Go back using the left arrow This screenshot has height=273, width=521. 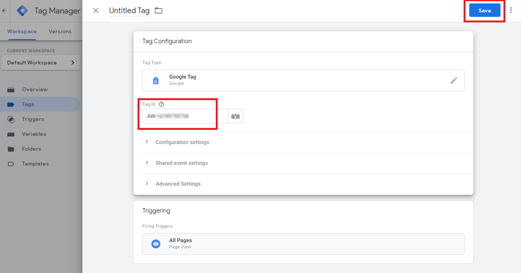pyautogui.click(x=4, y=11)
